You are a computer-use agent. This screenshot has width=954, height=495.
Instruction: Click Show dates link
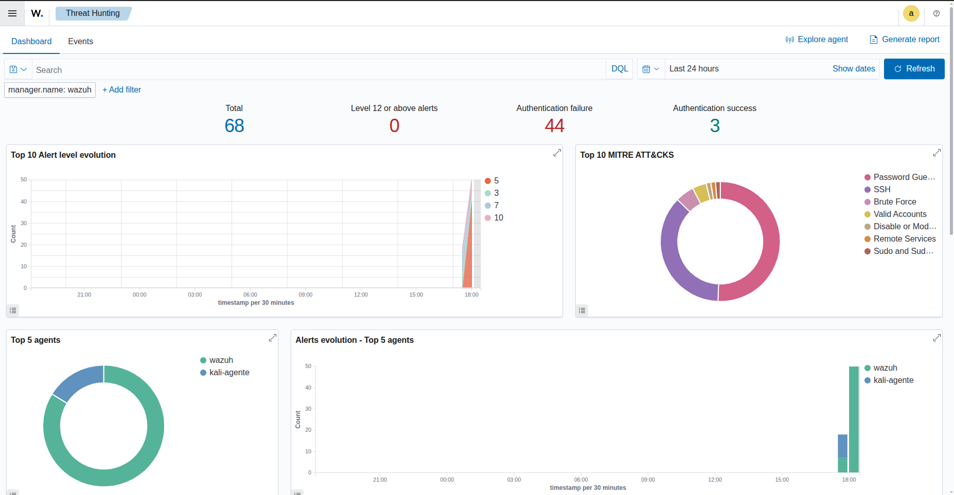point(854,69)
